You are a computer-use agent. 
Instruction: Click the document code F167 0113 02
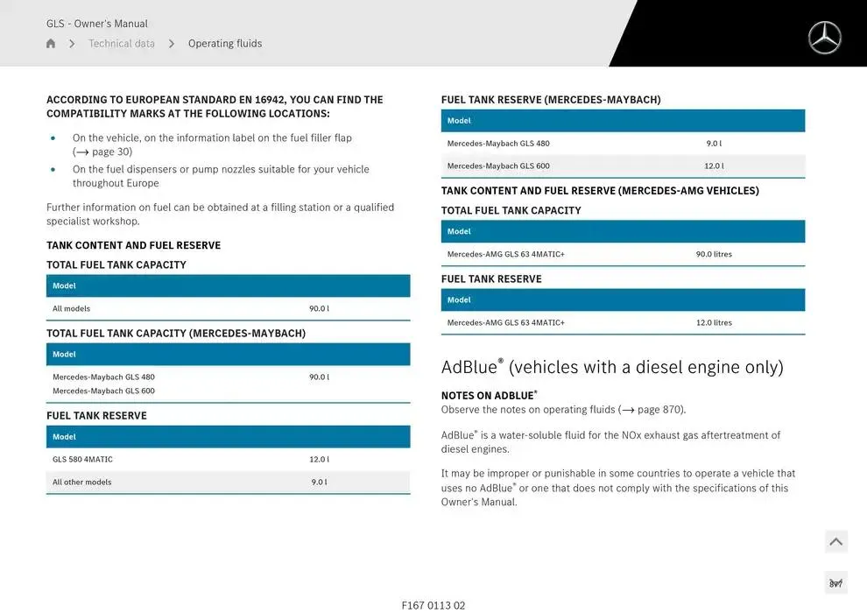pyautogui.click(x=433, y=605)
